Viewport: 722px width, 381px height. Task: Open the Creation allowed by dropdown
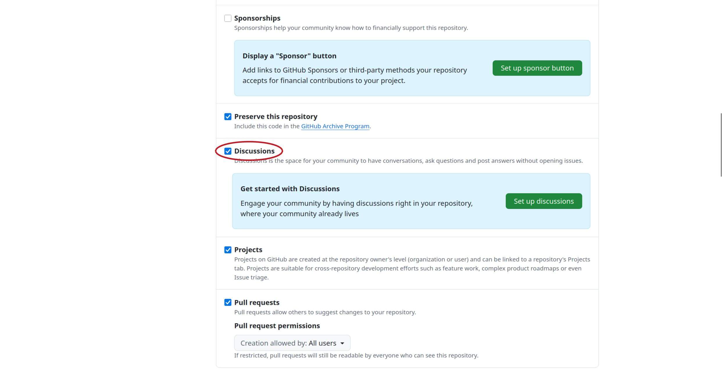[x=292, y=343]
